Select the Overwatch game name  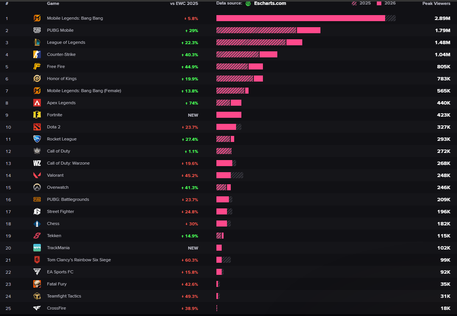click(x=58, y=187)
